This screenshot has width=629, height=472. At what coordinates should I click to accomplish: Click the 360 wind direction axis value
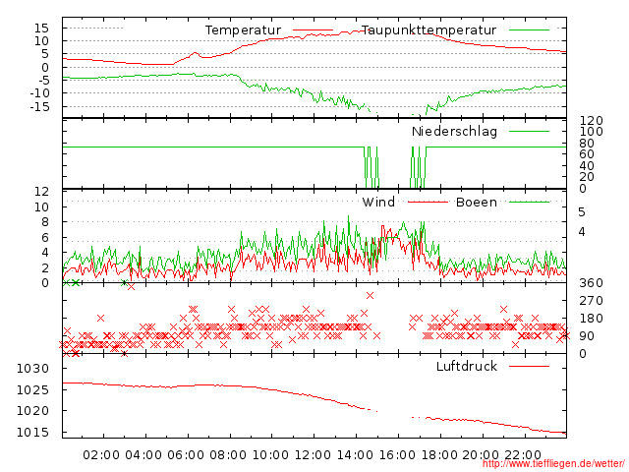[x=591, y=283]
